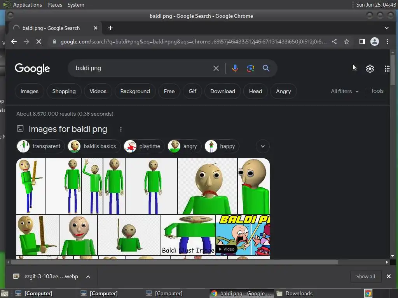Open the All filters dropdown
This screenshot has width=398, height=298.
(345, 91)
